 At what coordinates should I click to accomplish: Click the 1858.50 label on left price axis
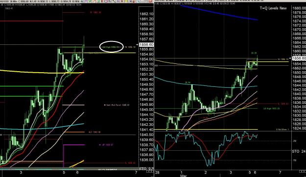point(146,34)
